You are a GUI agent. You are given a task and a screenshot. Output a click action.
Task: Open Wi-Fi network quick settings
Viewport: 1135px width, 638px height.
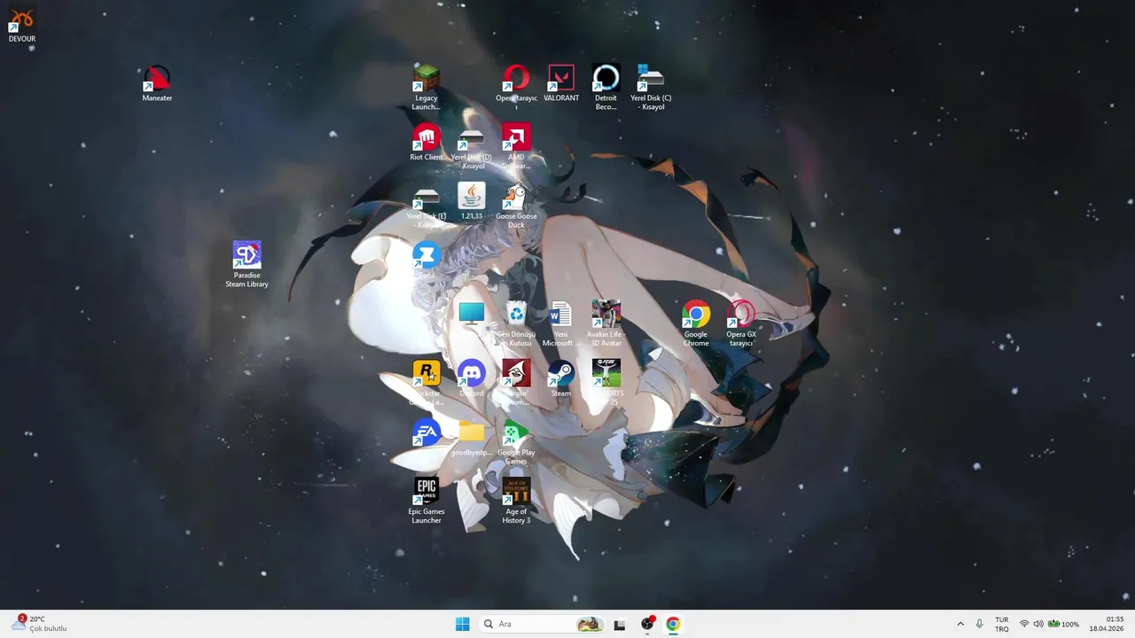click(x=1024, y=624)
